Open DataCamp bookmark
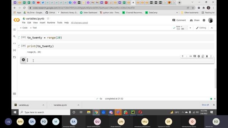The width and height of the screenshot is (228, 128). [x=151, y=13]
